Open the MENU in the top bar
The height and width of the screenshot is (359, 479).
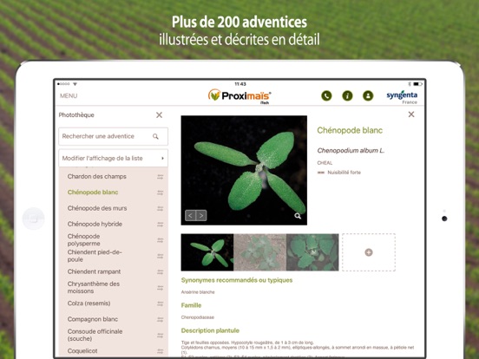pos(69,96)
